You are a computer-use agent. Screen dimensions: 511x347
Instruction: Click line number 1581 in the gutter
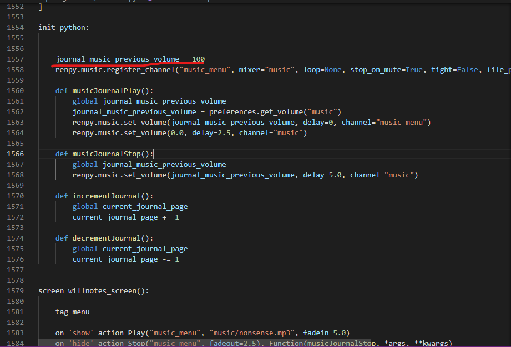[16, 312]
